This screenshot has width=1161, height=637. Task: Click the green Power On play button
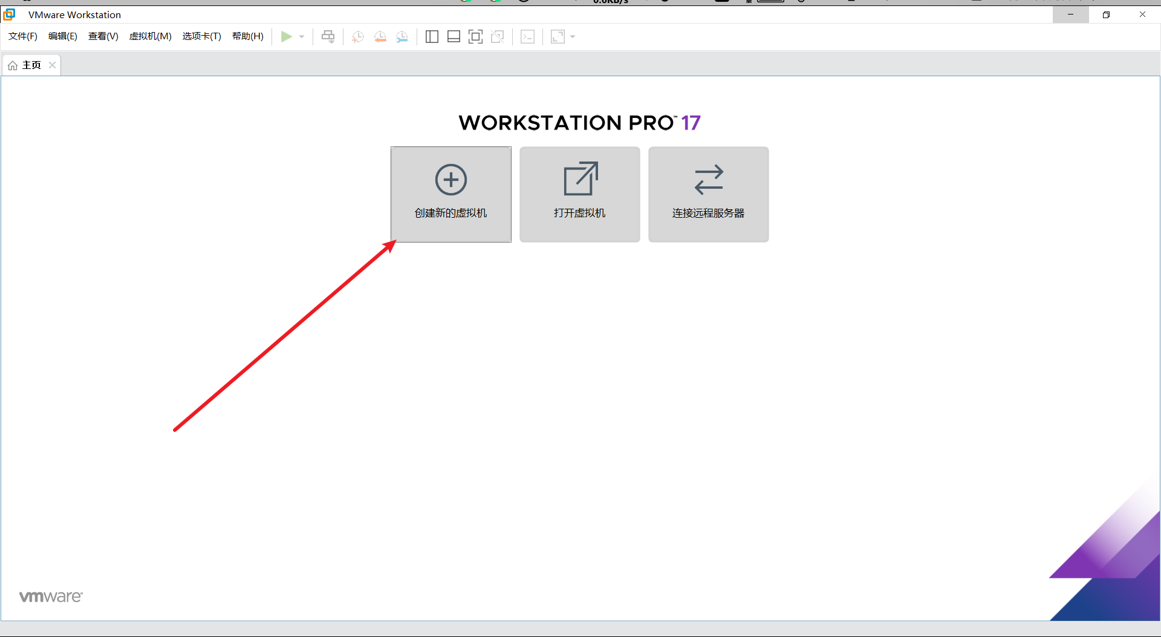[x=286, y=37]
